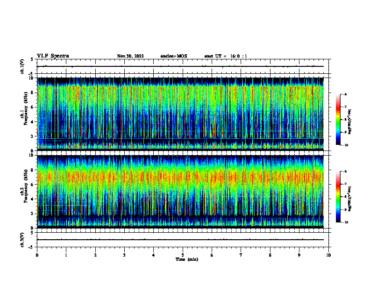
Task: Click the "ch.3(V)" axis label
Action: [x=22, y=240]
